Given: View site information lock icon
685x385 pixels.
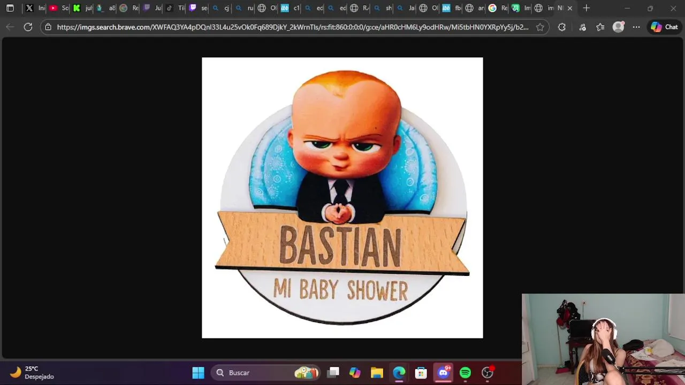Looking at the screenshot, I should [48, 27].
